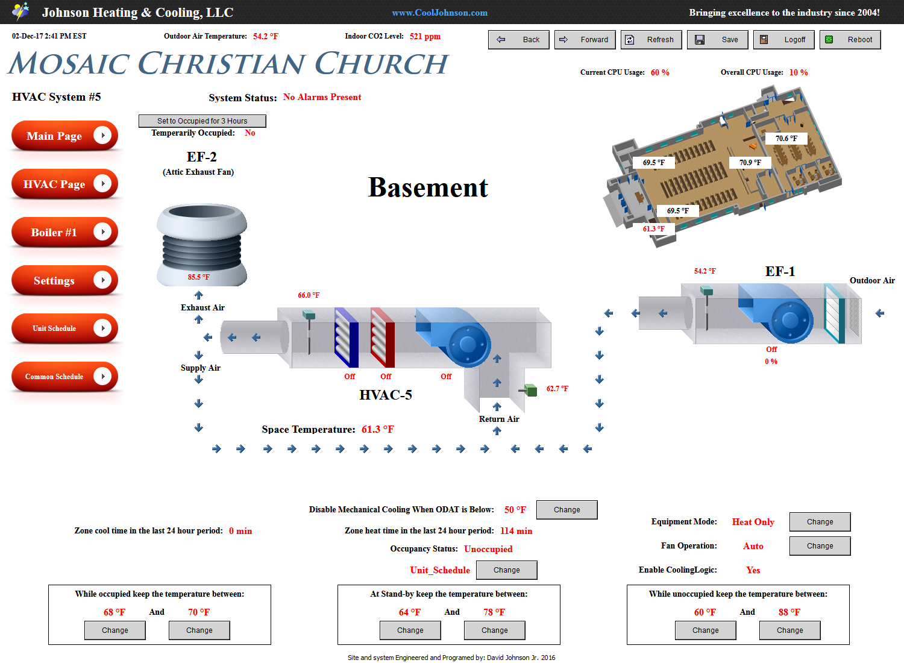This screenshot has width=904, height=663.
Task: Click the Outdoor Air Temperature 54.2 °F value
Action: (x=265, y=36)
